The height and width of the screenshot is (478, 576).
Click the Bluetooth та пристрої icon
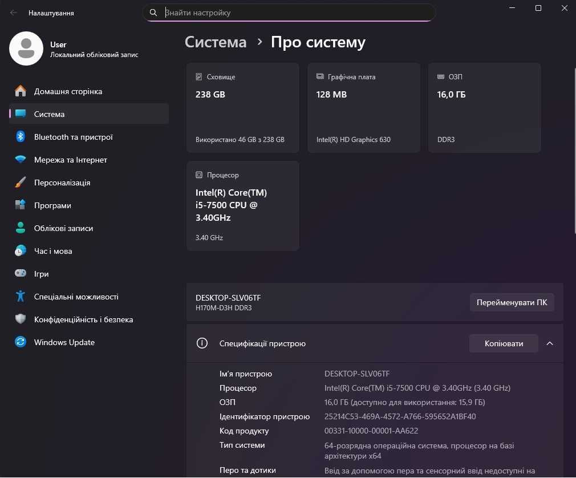21,137
